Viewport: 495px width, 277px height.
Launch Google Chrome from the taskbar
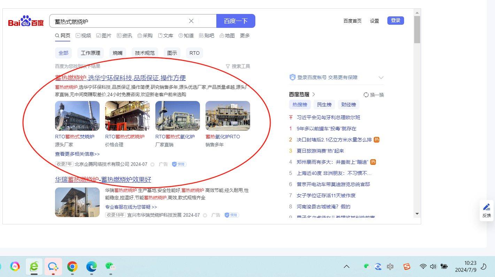point(72,267)
